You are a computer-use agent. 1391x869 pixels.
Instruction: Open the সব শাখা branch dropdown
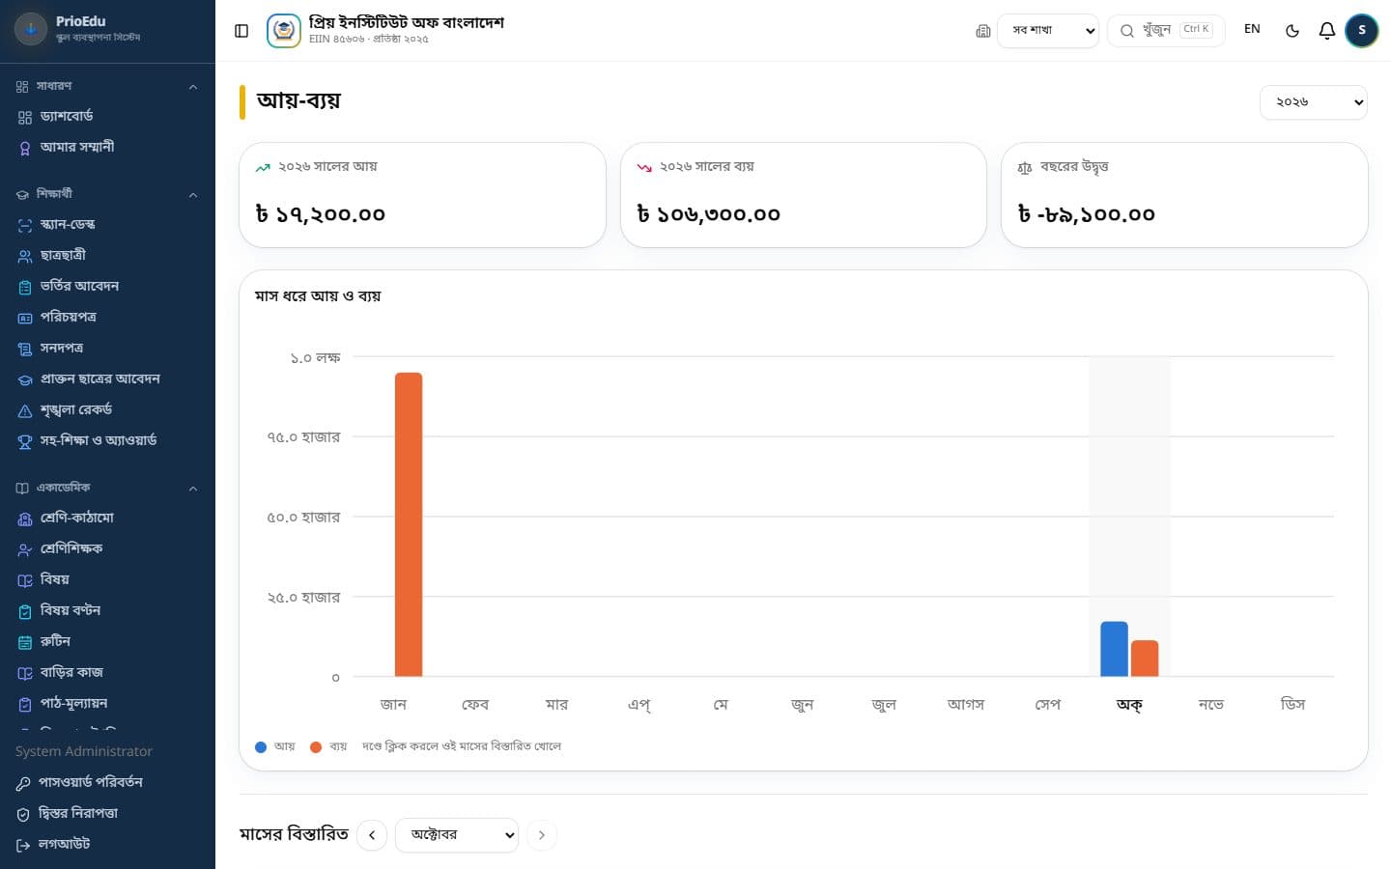click(x=1048, y=30)
